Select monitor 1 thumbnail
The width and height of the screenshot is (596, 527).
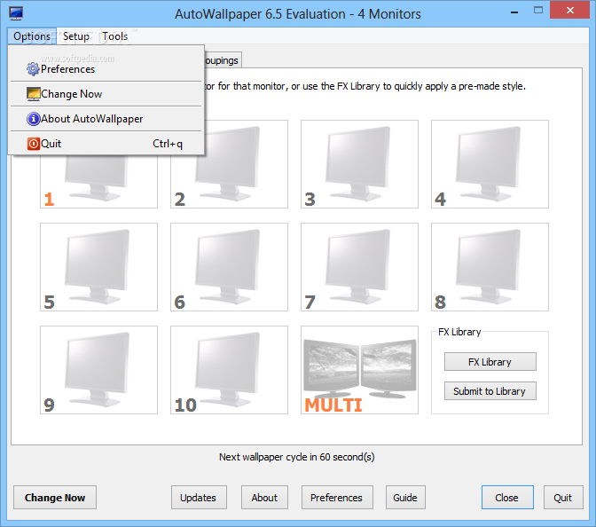coord(98,182)
